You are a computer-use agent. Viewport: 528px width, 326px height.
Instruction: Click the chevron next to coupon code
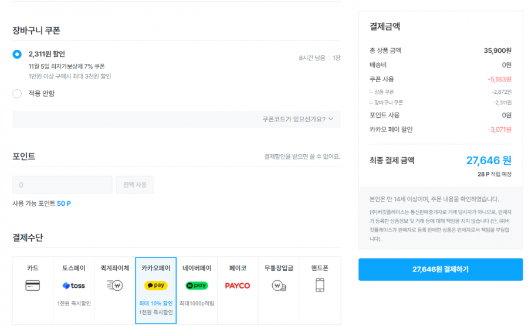pos(331,119)
